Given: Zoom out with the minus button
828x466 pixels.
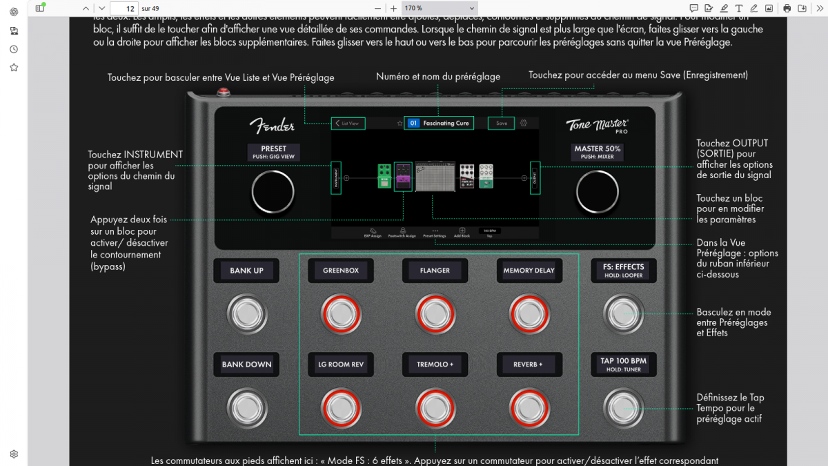Looking at the screenshot, I should (x=377, y=8).
